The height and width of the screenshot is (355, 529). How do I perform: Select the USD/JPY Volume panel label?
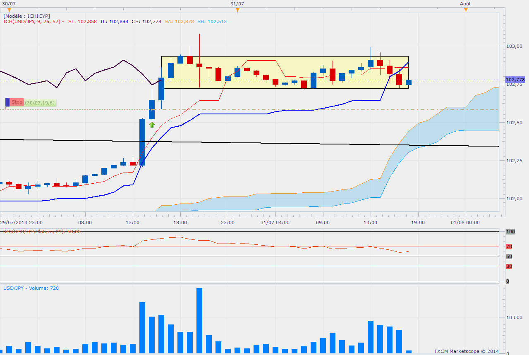click(31, 288)
